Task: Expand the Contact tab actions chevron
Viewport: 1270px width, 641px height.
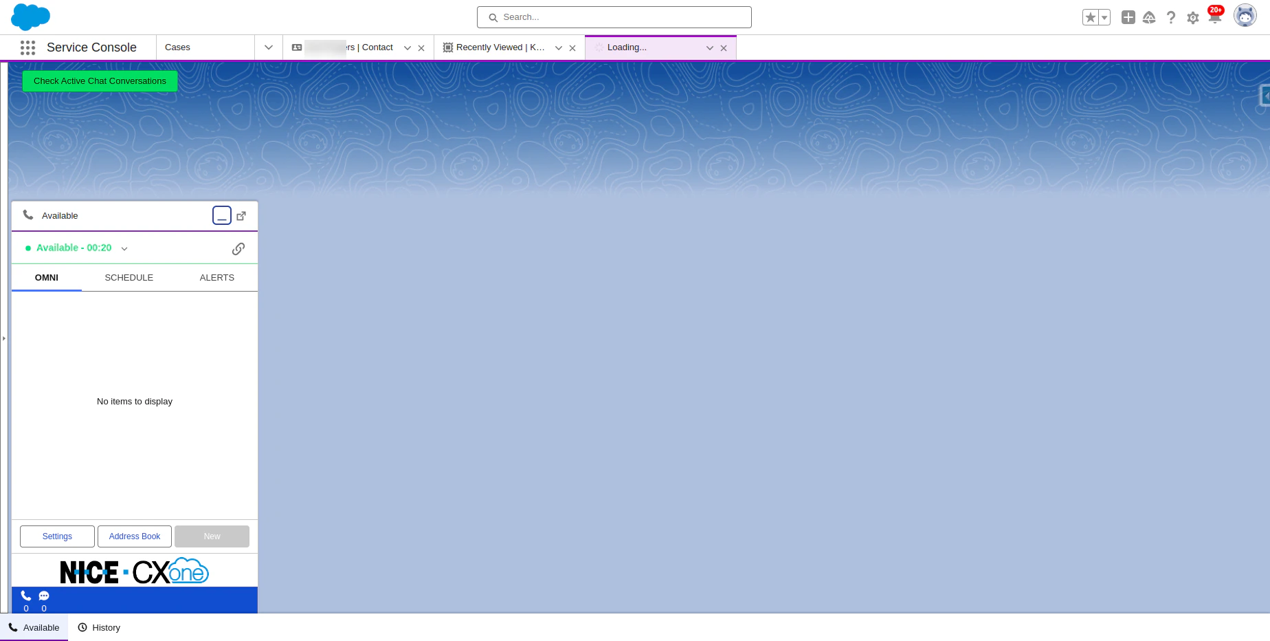Action: [408, 48]
